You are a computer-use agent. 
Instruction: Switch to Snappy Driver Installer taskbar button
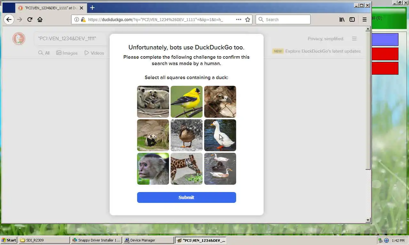[96, 240]
